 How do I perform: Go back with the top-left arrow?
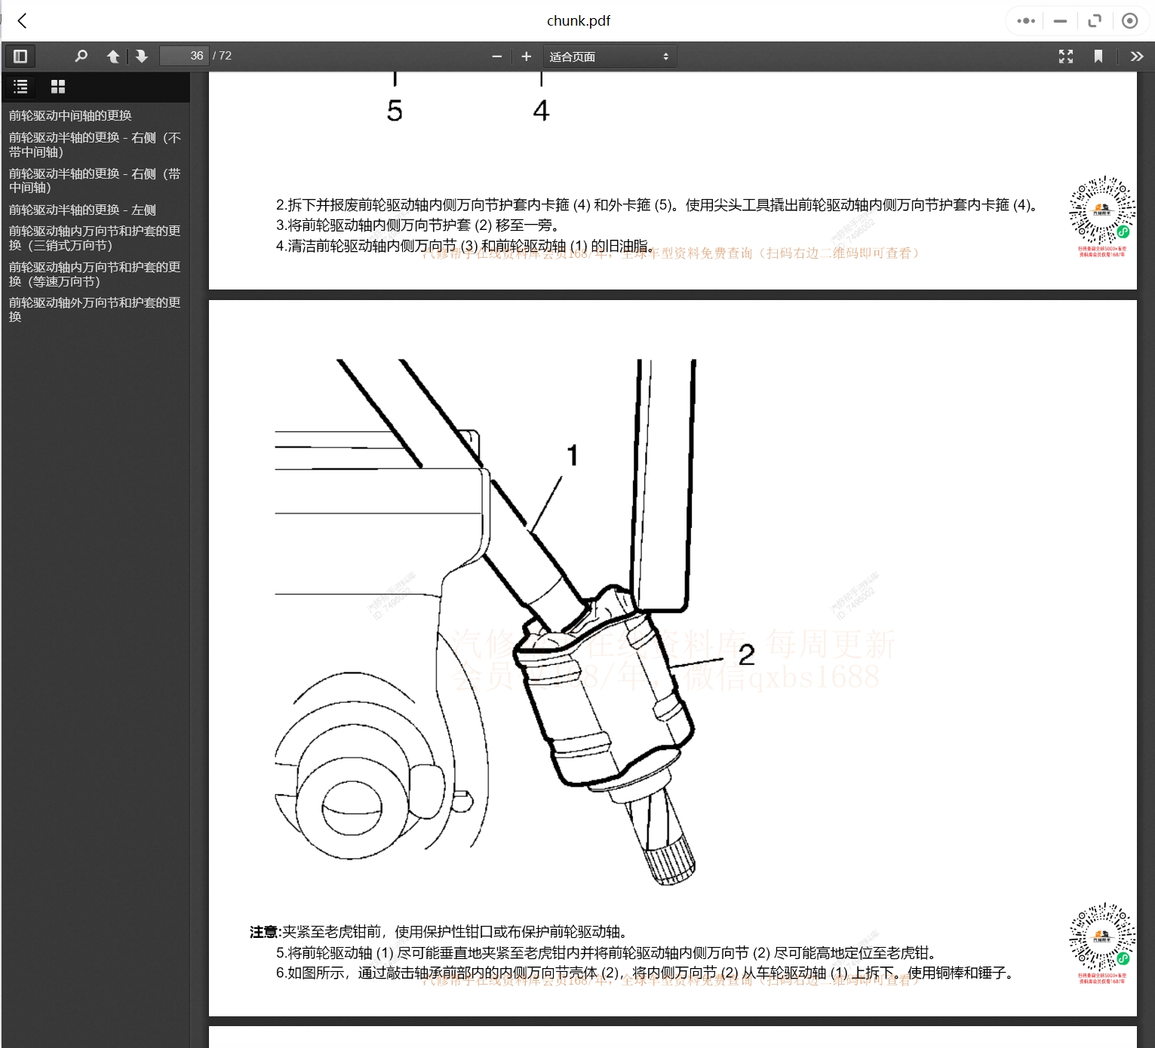(x=23, y=20)
